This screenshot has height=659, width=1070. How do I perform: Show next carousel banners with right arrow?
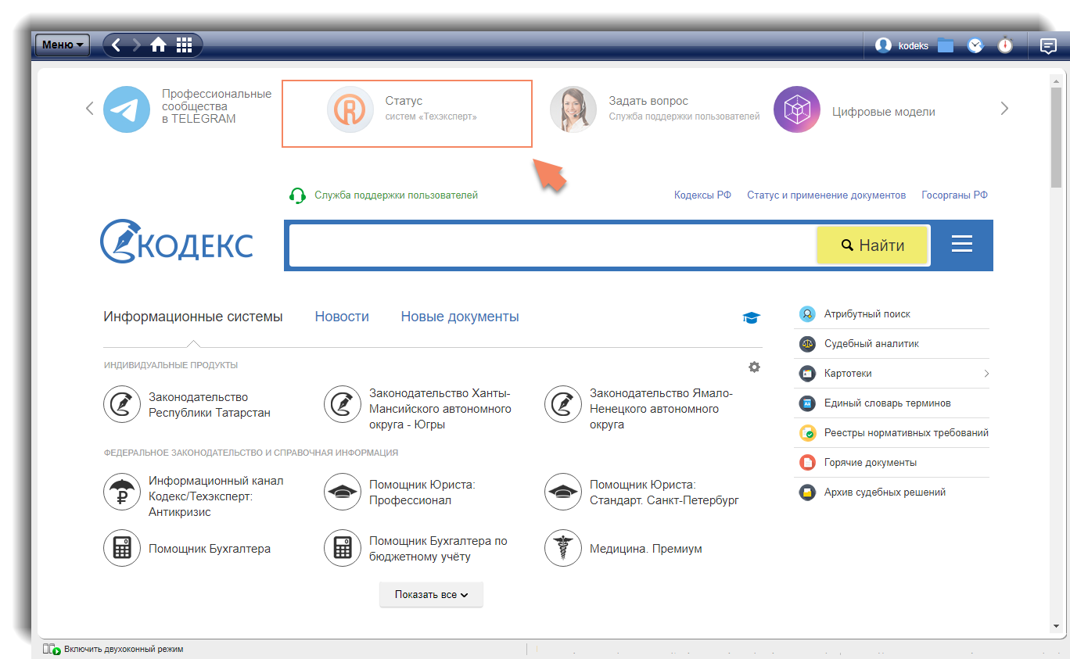(x=1004, y=109)
